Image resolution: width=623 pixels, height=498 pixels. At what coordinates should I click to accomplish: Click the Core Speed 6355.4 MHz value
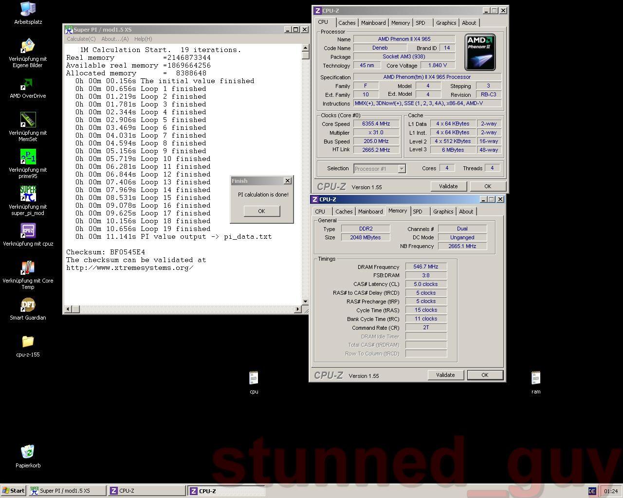[376, 124]
